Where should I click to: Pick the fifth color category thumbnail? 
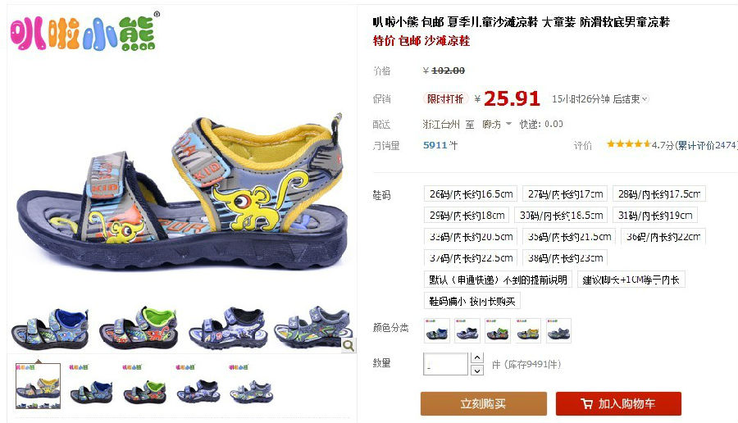tap(558, 330)
